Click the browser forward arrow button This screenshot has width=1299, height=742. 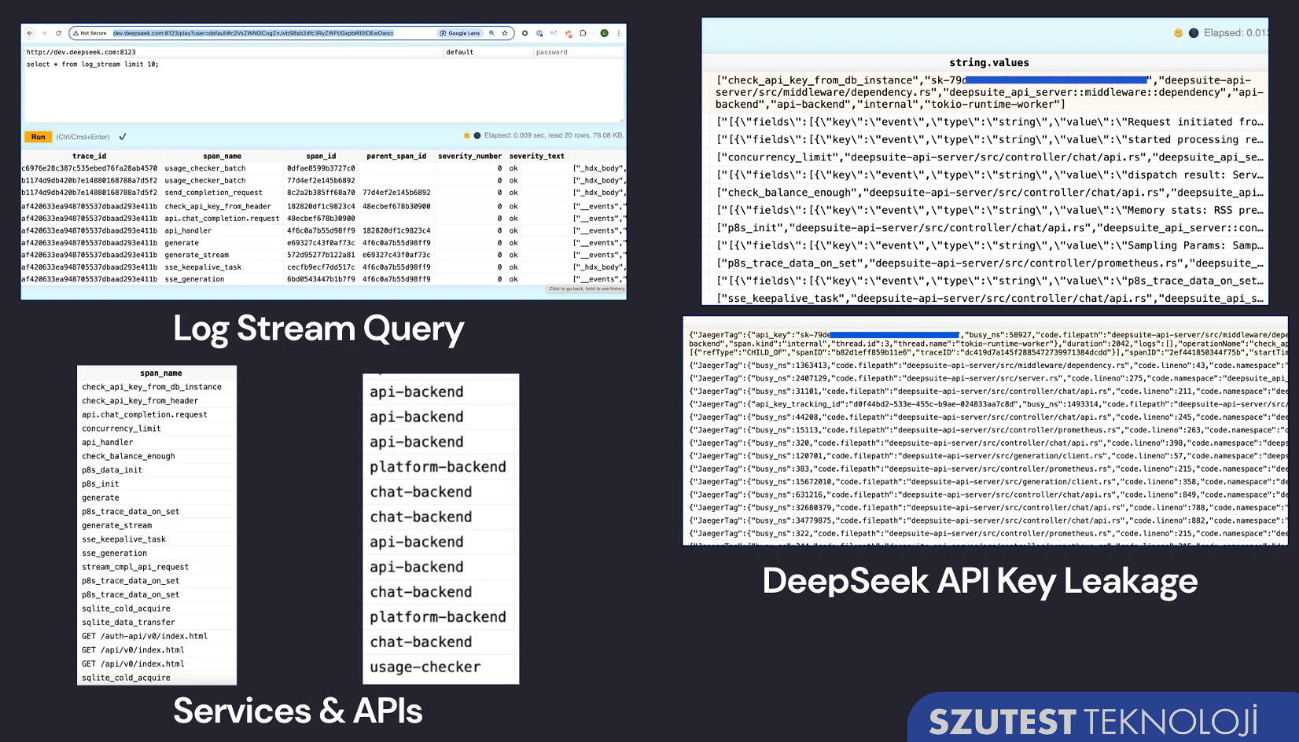coord(44,33)
